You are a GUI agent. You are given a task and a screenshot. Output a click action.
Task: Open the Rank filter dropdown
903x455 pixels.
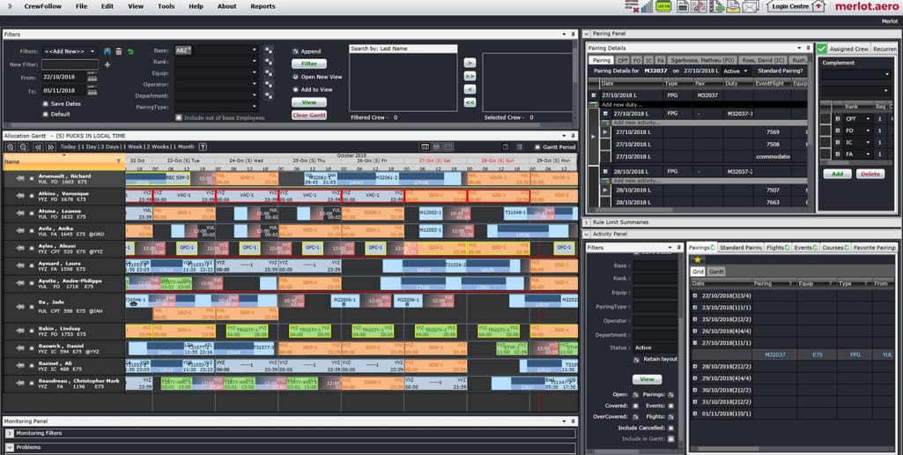click(254, 62)
